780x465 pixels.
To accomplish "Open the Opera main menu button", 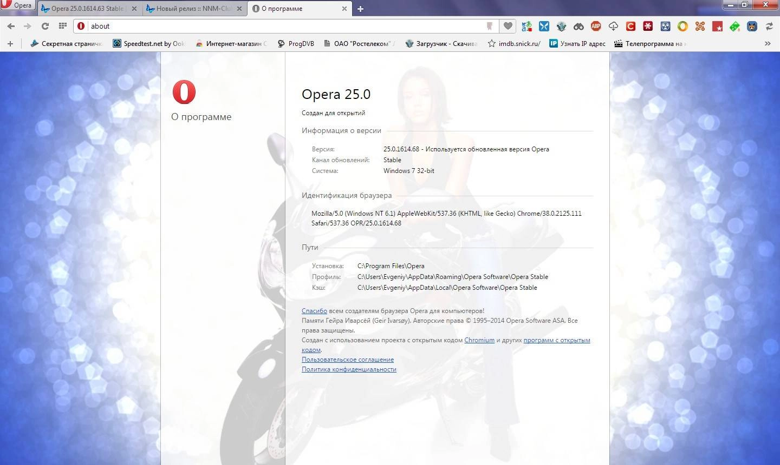I will [18, 5].
